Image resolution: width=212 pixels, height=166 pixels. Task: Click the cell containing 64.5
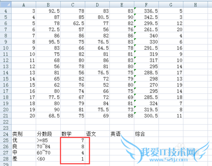[97, 48]
